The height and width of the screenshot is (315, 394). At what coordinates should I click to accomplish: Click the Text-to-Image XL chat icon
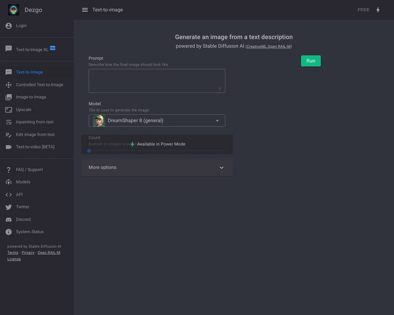(9, 49)
